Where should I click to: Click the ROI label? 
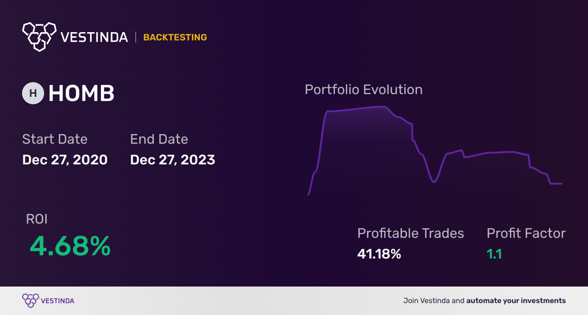[x=37, y=219]
